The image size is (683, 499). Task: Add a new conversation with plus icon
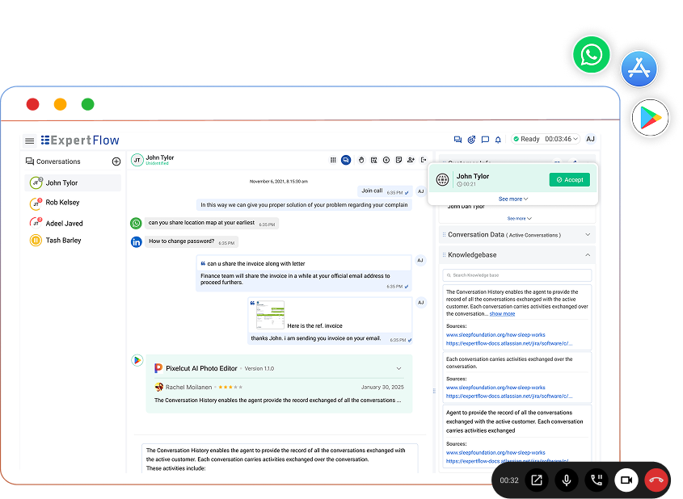click(116, 161)
